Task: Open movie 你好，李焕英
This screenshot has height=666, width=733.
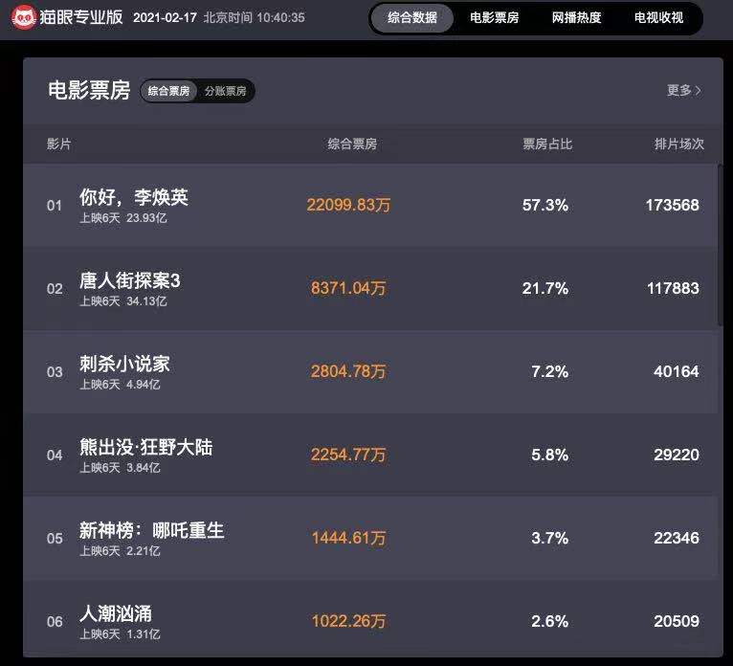Action: point(134,198)
